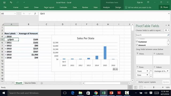Click the chart expand field plus button

point(114,69)
